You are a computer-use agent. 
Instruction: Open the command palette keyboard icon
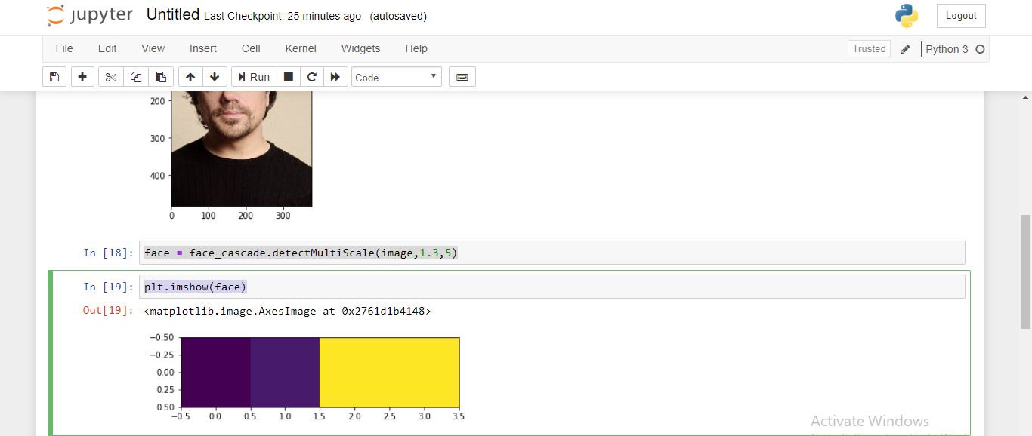click(462, 77)
